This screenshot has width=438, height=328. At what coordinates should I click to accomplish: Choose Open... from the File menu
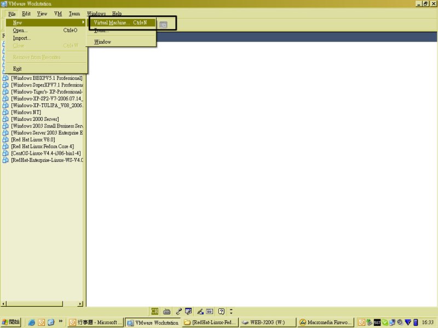45,31
